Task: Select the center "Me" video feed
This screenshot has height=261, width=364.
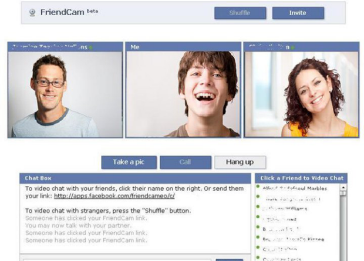Action: tap(183, 94)
